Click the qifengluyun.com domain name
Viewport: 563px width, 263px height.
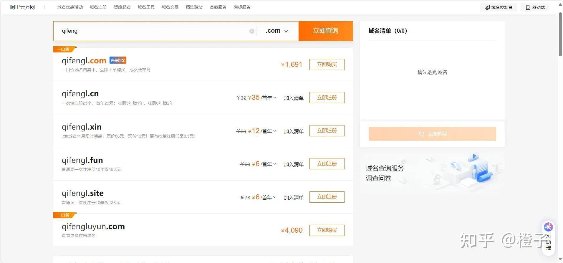pos(93,226)
